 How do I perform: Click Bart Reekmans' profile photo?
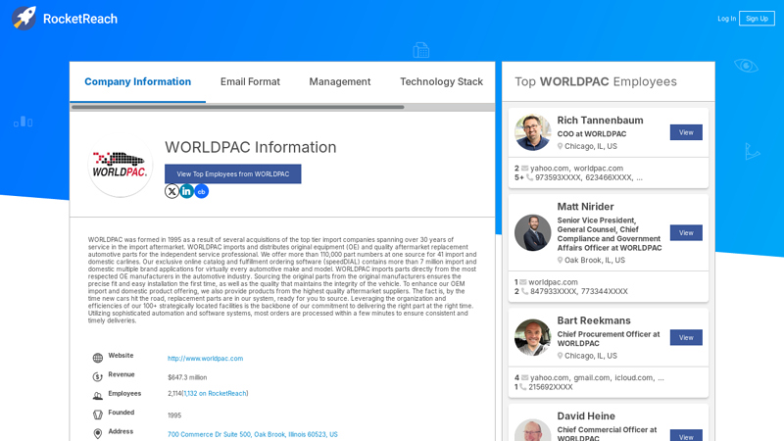(532, 337)
